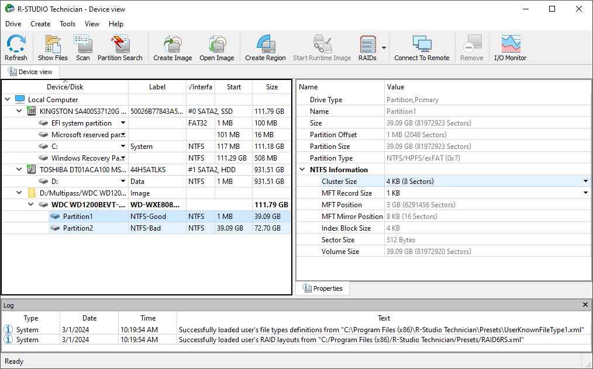Image resolution: width=593 pixels, height=369 pixels.
Task: Open the View menu
Action: [92, 24]
